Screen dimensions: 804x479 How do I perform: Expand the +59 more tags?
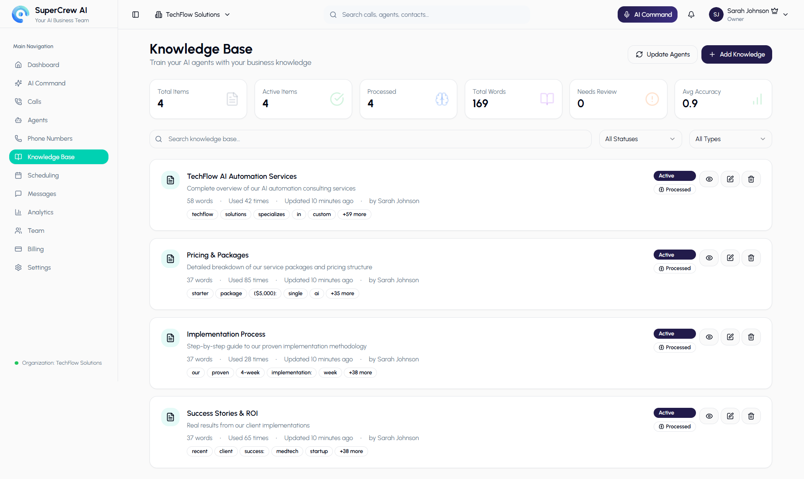354,214
